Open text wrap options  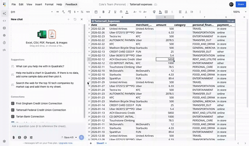click(192, 12)
